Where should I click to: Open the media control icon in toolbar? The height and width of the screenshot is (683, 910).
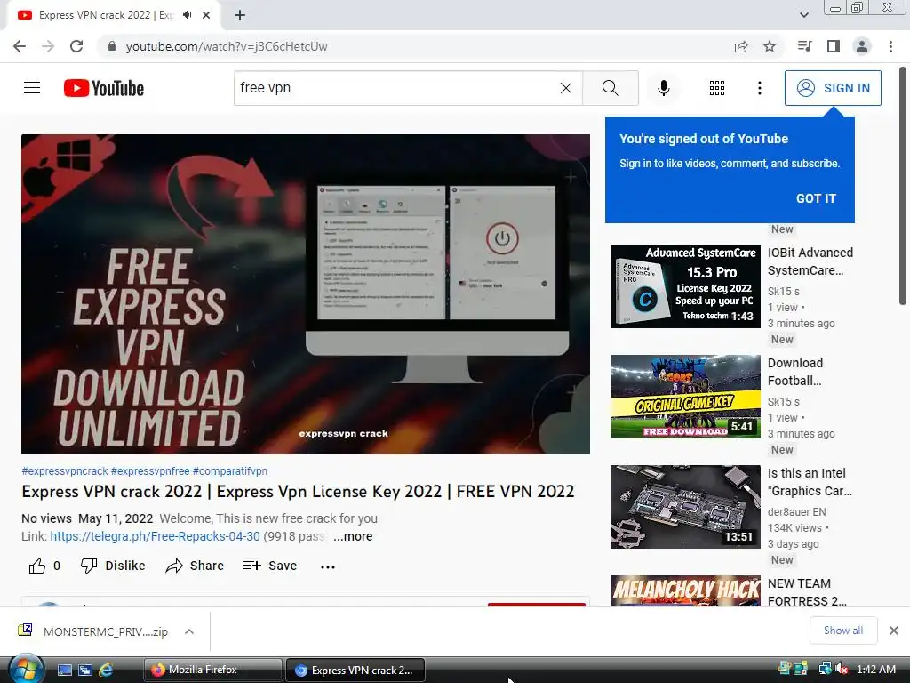pyautogui.click(x=804, y=46)
